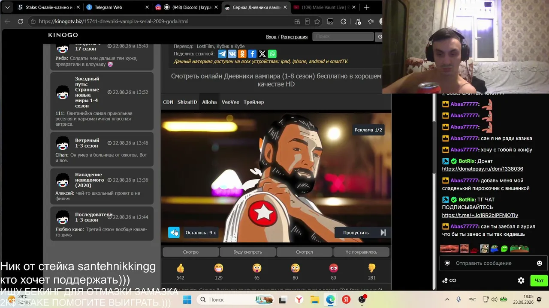The height and width of the screenshot is (308, 549).
Task: Open the Вход login link
Action: point(271,37)
